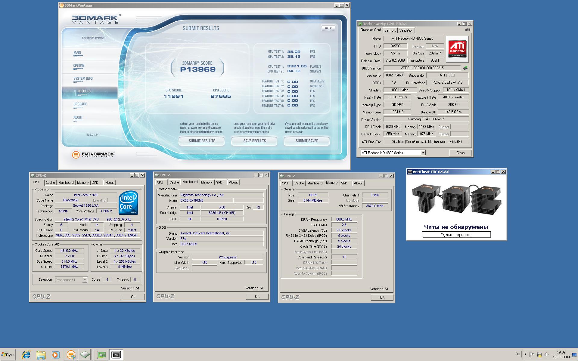Open OPTIONS section in 3DMark sidebar

[x=79, y=66]
